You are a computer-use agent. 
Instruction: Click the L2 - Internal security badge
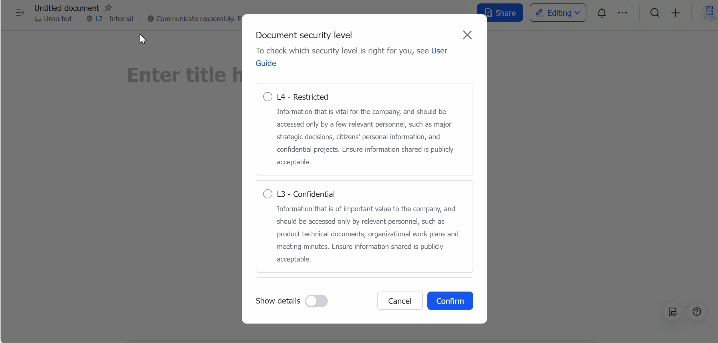pos(110,19)
